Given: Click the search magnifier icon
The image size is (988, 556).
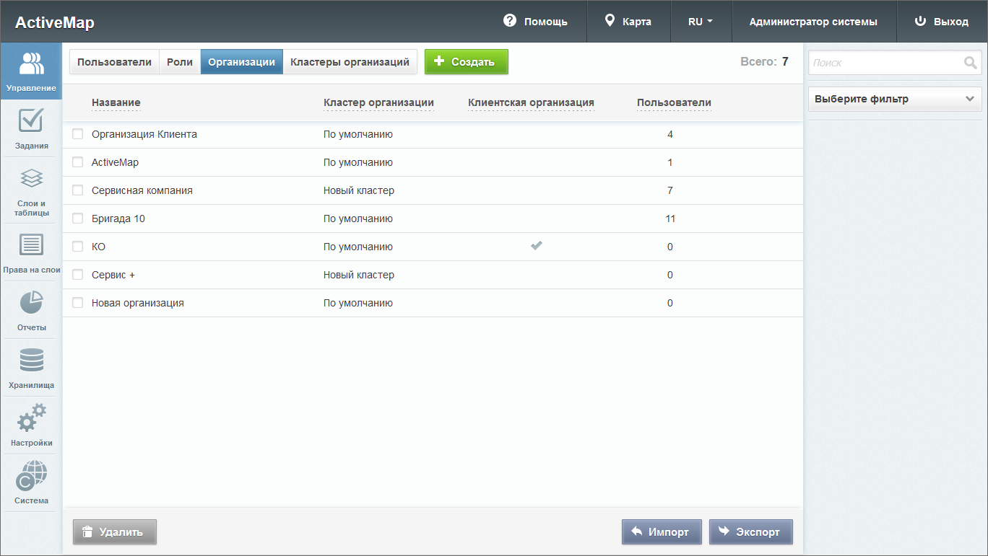Looking at the screenshot, I should tap(970, 63).
